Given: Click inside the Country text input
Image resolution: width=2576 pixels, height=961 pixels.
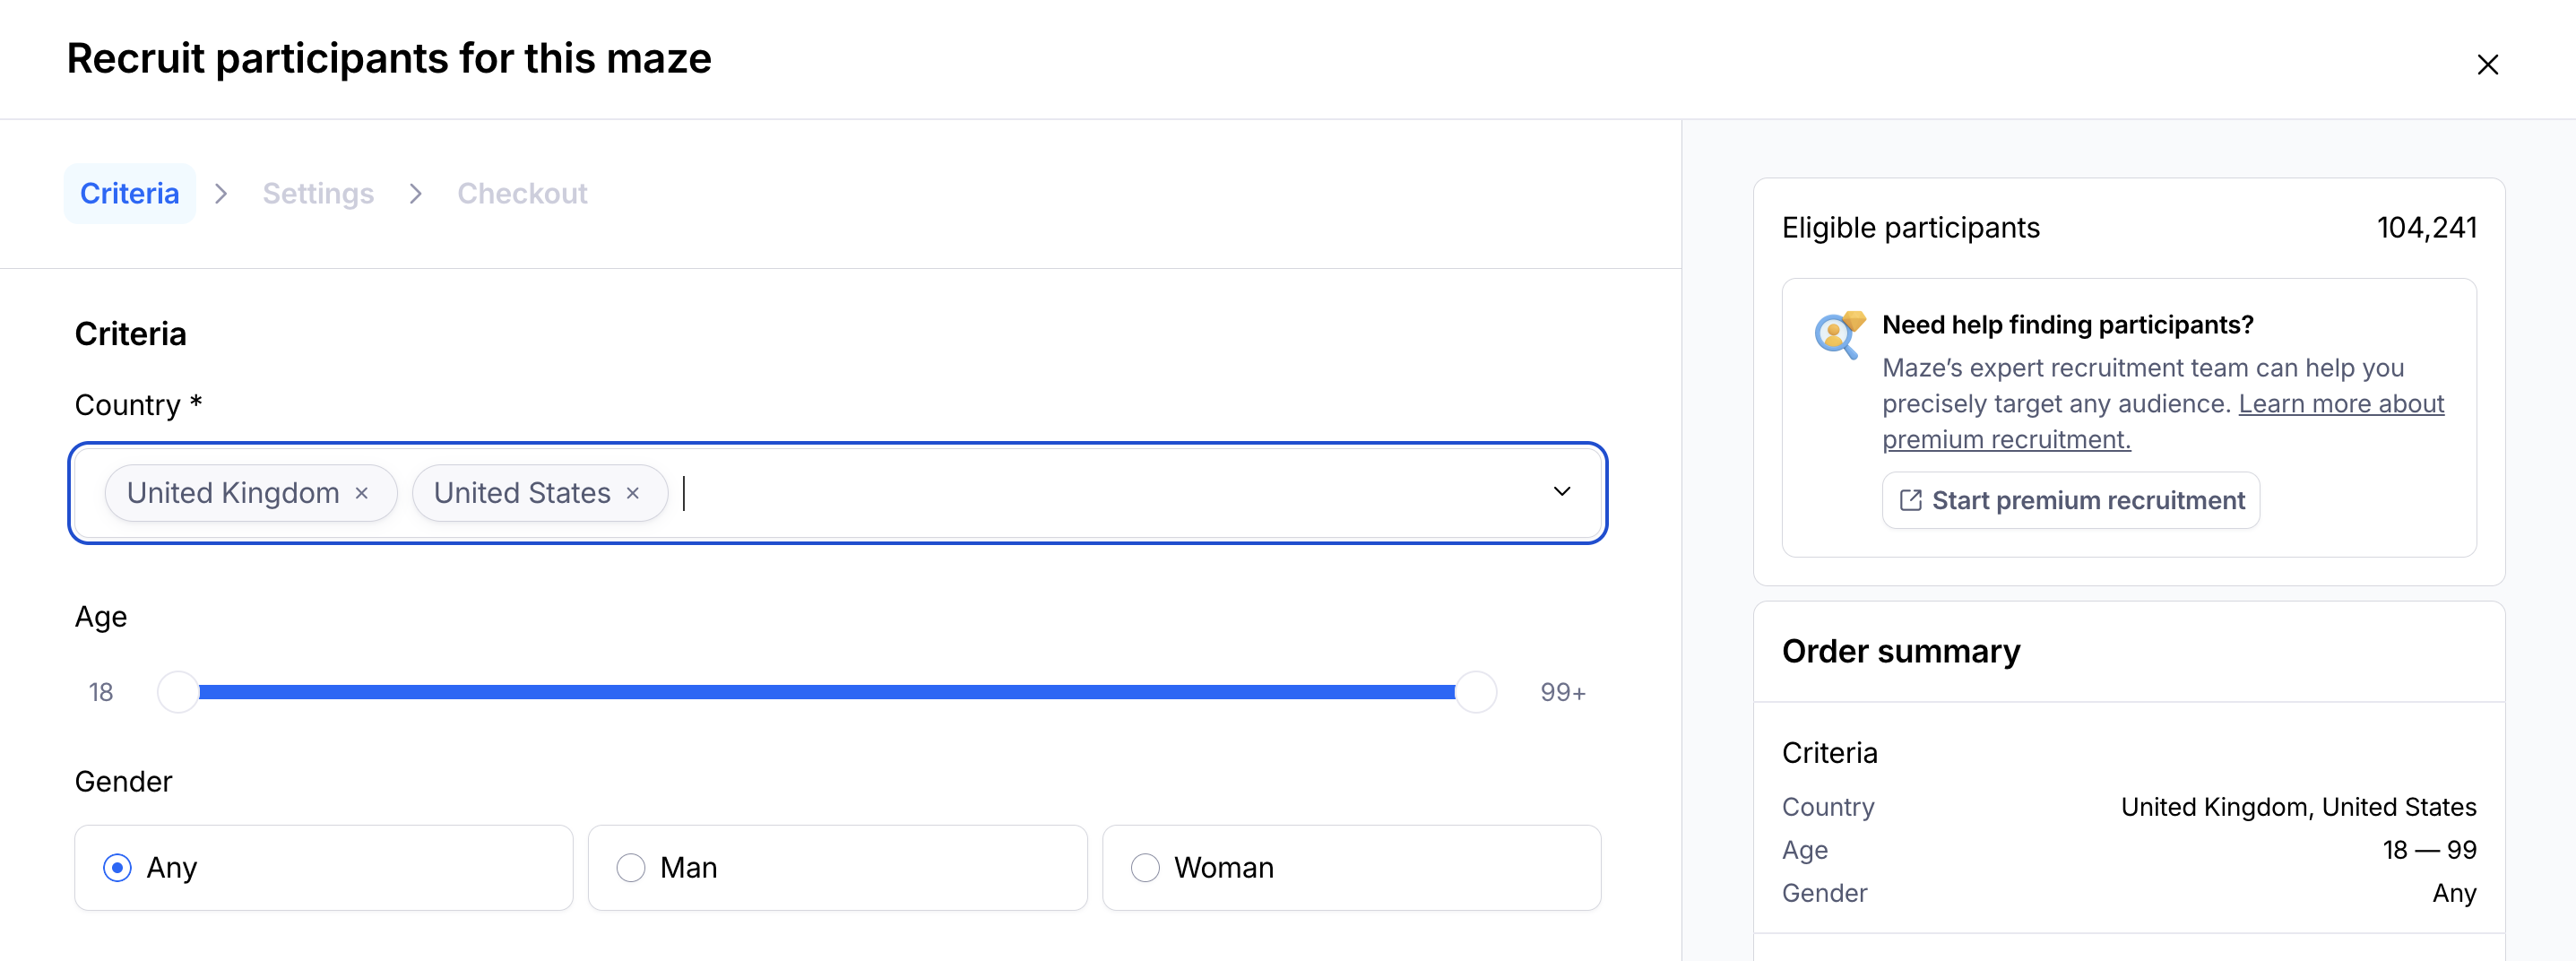Looking at the screenshot, I should [1100, 493].
